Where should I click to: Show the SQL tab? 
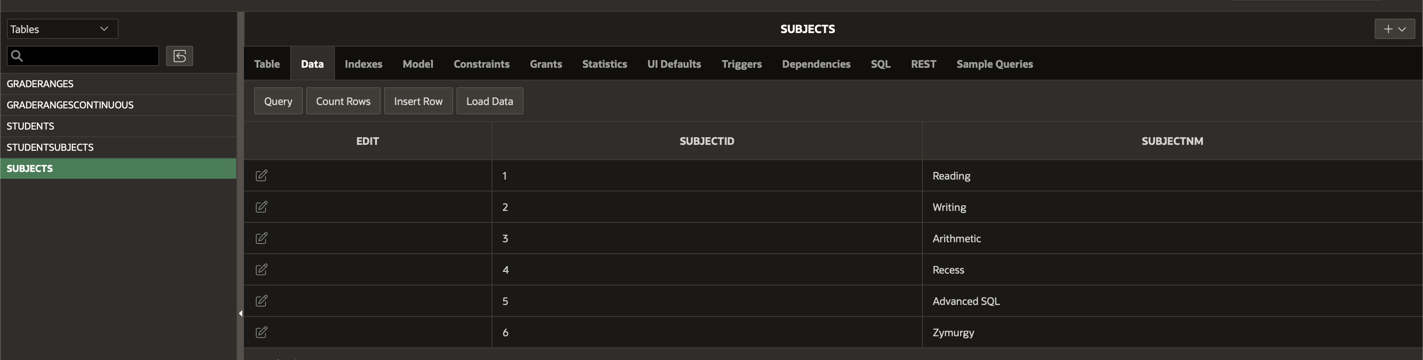[880, 64]
